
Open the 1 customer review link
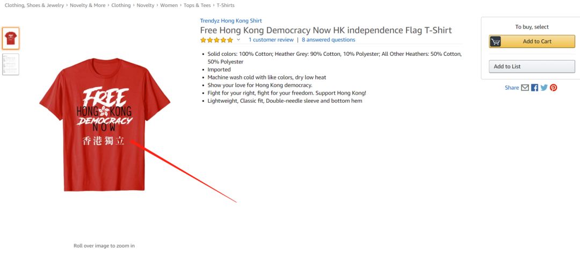(271, 40)
